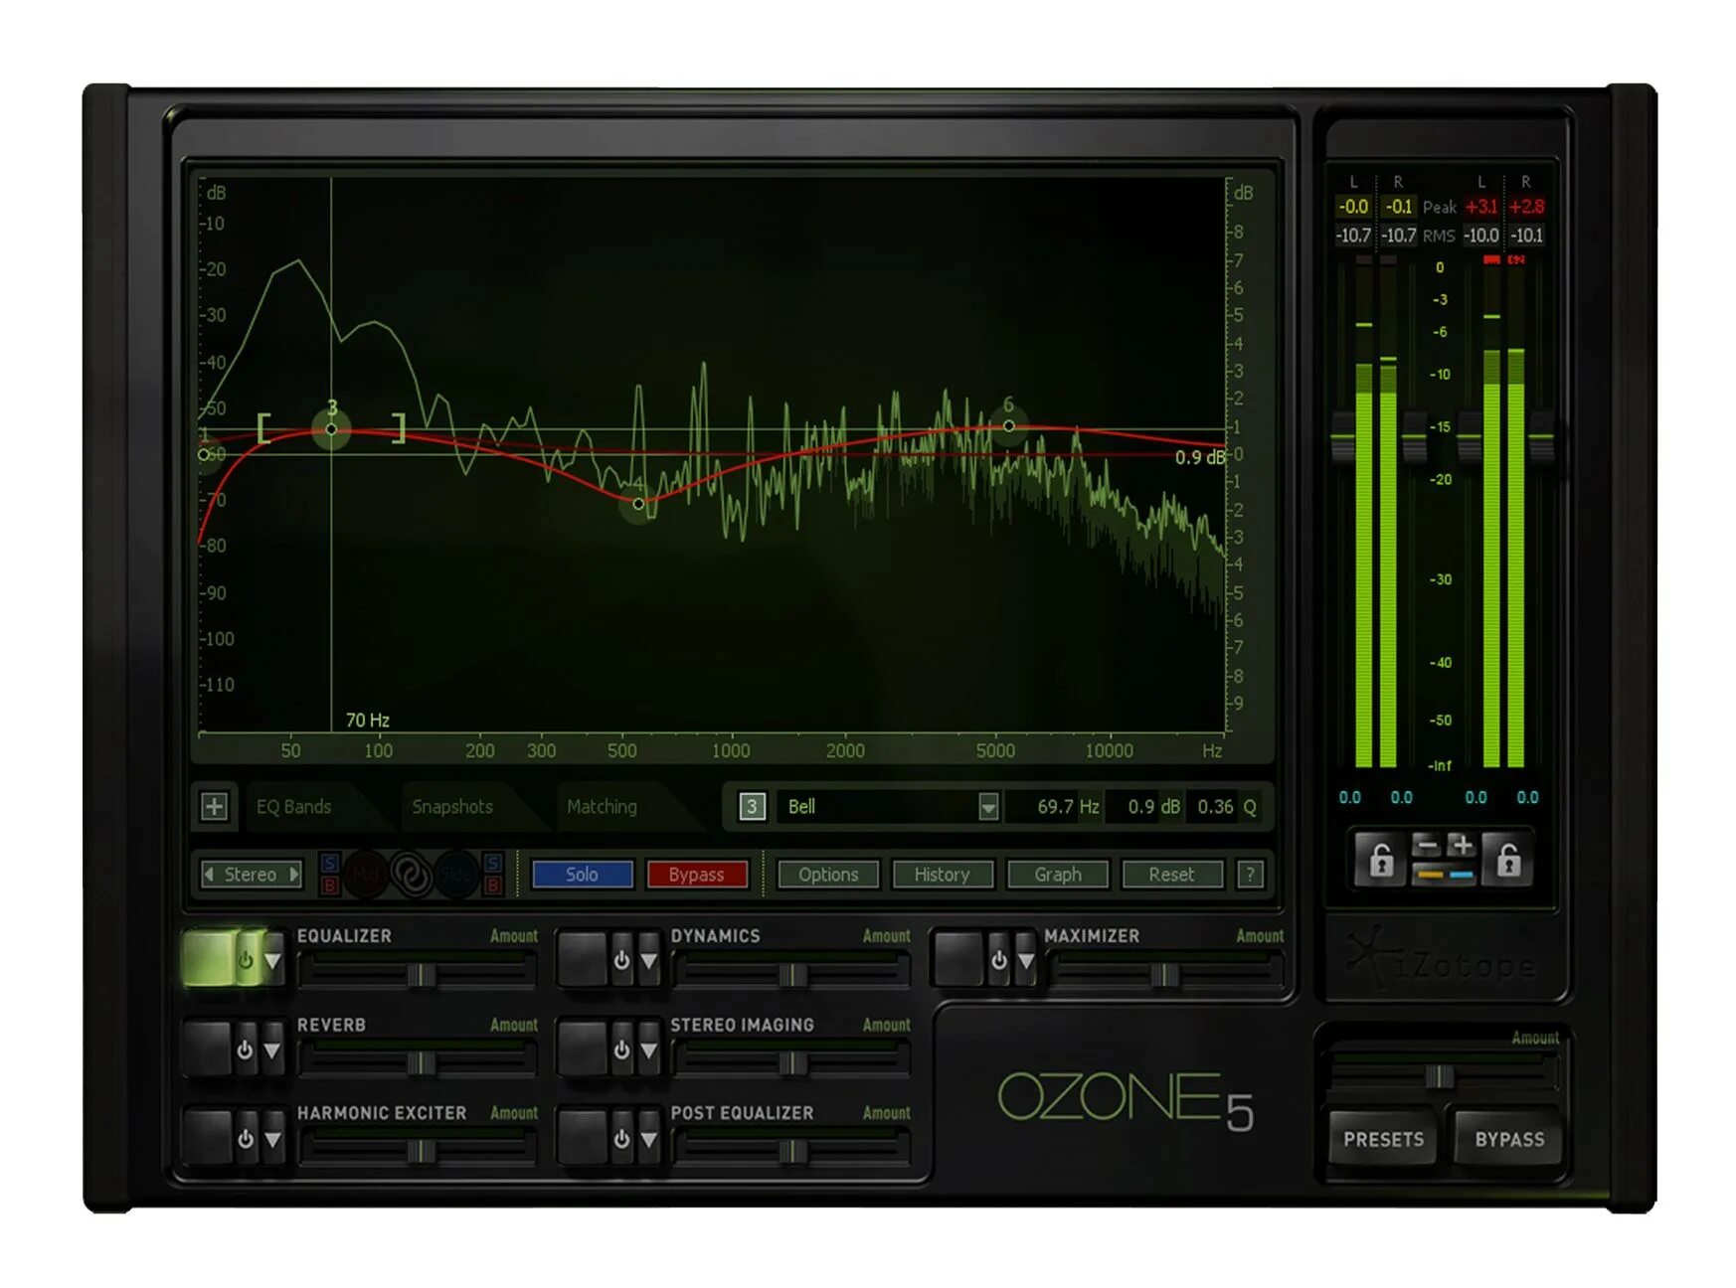This screenshot has width=1736, height=1288.
Task: Click the S solo square next to Mid
Action: pyautogui.click(x=330, y=863)
